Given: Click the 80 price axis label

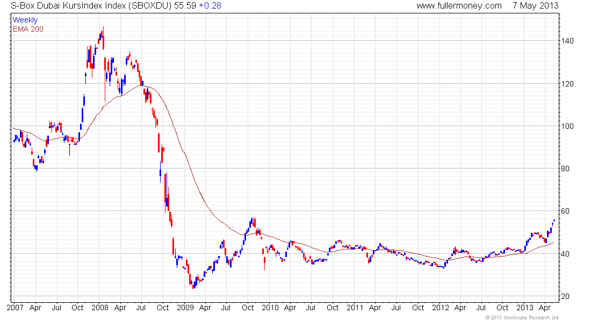Looking at the screenshot, I should (x=565, y=169).
